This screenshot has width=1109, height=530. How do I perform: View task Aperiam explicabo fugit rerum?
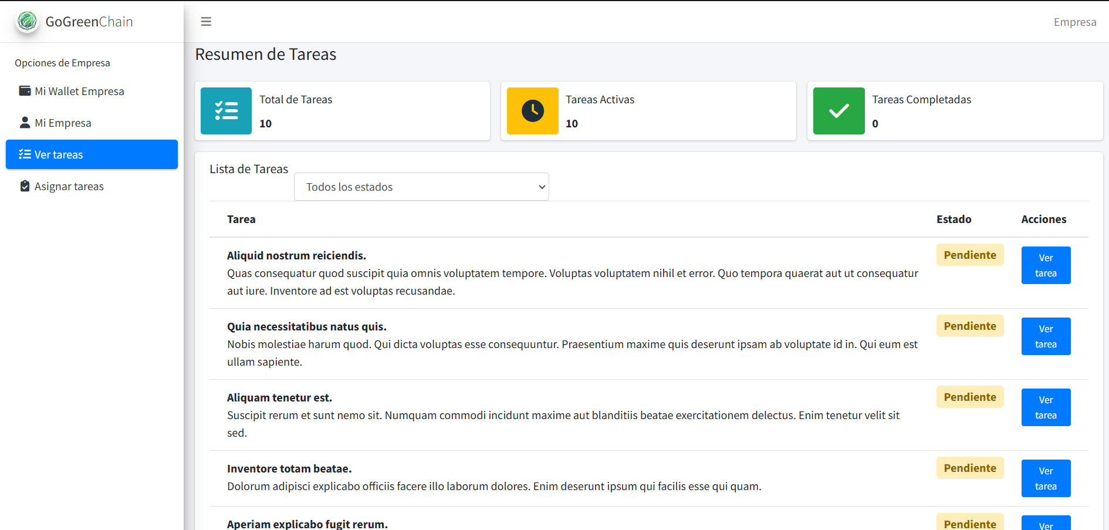[1046, 523]
